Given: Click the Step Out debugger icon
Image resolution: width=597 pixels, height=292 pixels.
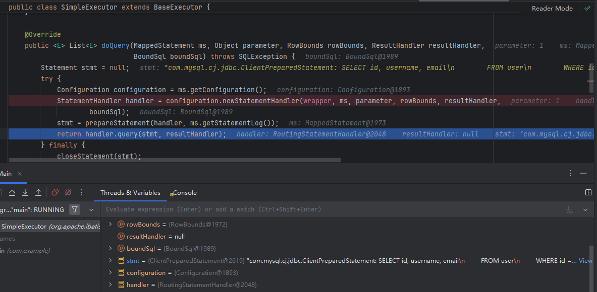Looking at the screenshot, I should (38, 192).
